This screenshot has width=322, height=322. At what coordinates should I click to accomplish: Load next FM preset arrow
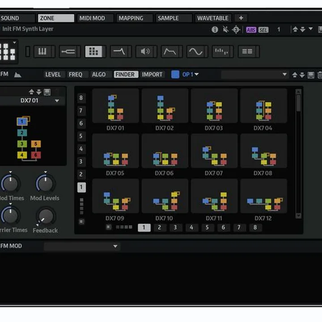click(302, 75)
